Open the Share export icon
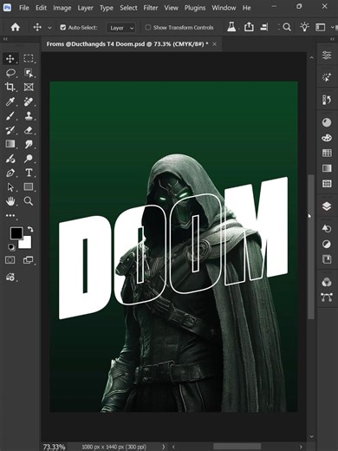 pyautogui.click(x=249, y=27)
